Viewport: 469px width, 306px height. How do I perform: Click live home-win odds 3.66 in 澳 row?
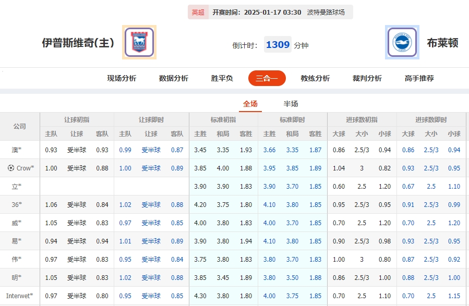269,149
